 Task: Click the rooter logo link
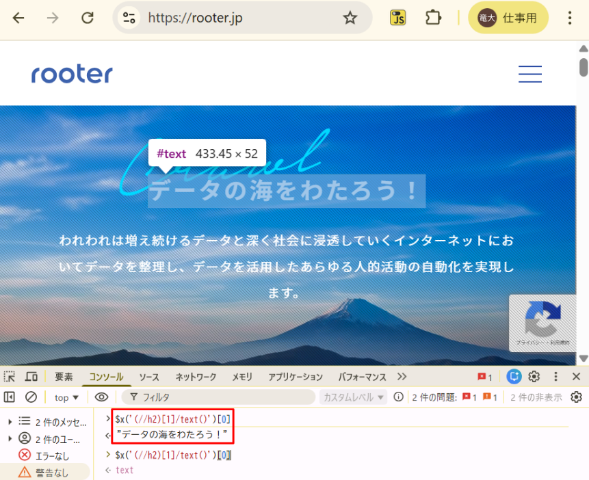pyautogui.click(x=72, y=74)
